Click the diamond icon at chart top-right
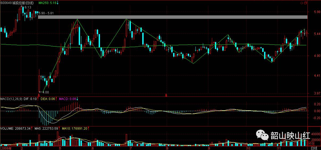Image resolution: width=321 pixels, height=150 pixels. (302, 3)
